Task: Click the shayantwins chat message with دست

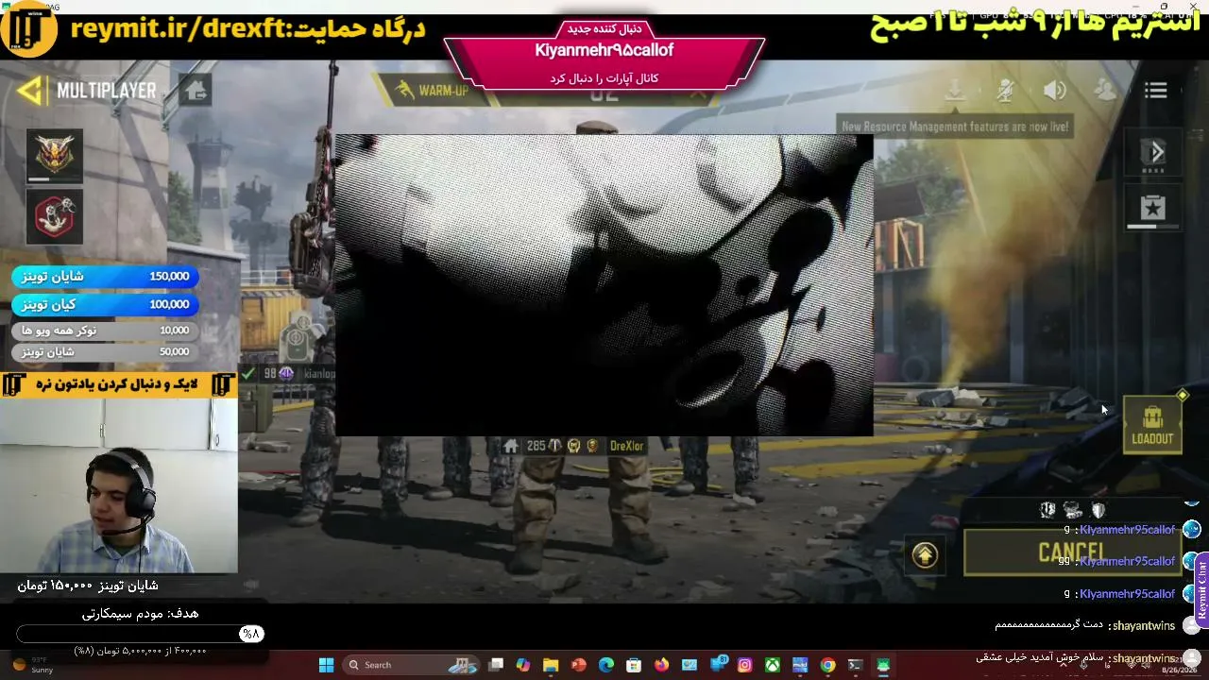Action: [x=1084, y=625]
